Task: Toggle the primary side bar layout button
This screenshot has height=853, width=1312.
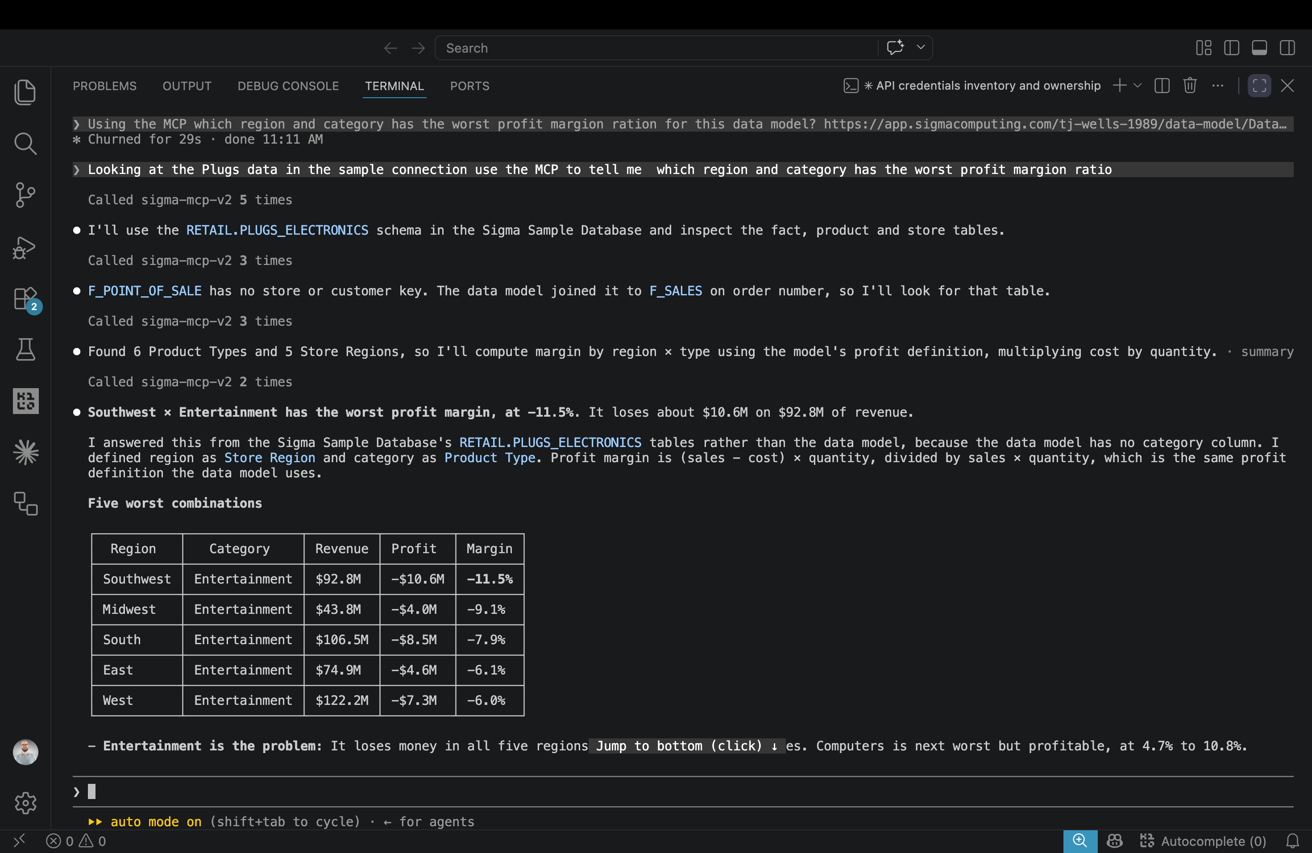Action: [x=1232, y=48]
